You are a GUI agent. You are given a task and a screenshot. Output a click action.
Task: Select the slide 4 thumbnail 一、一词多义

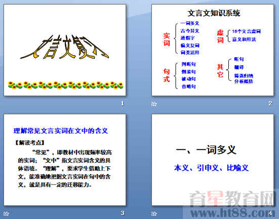click(213, 160)
